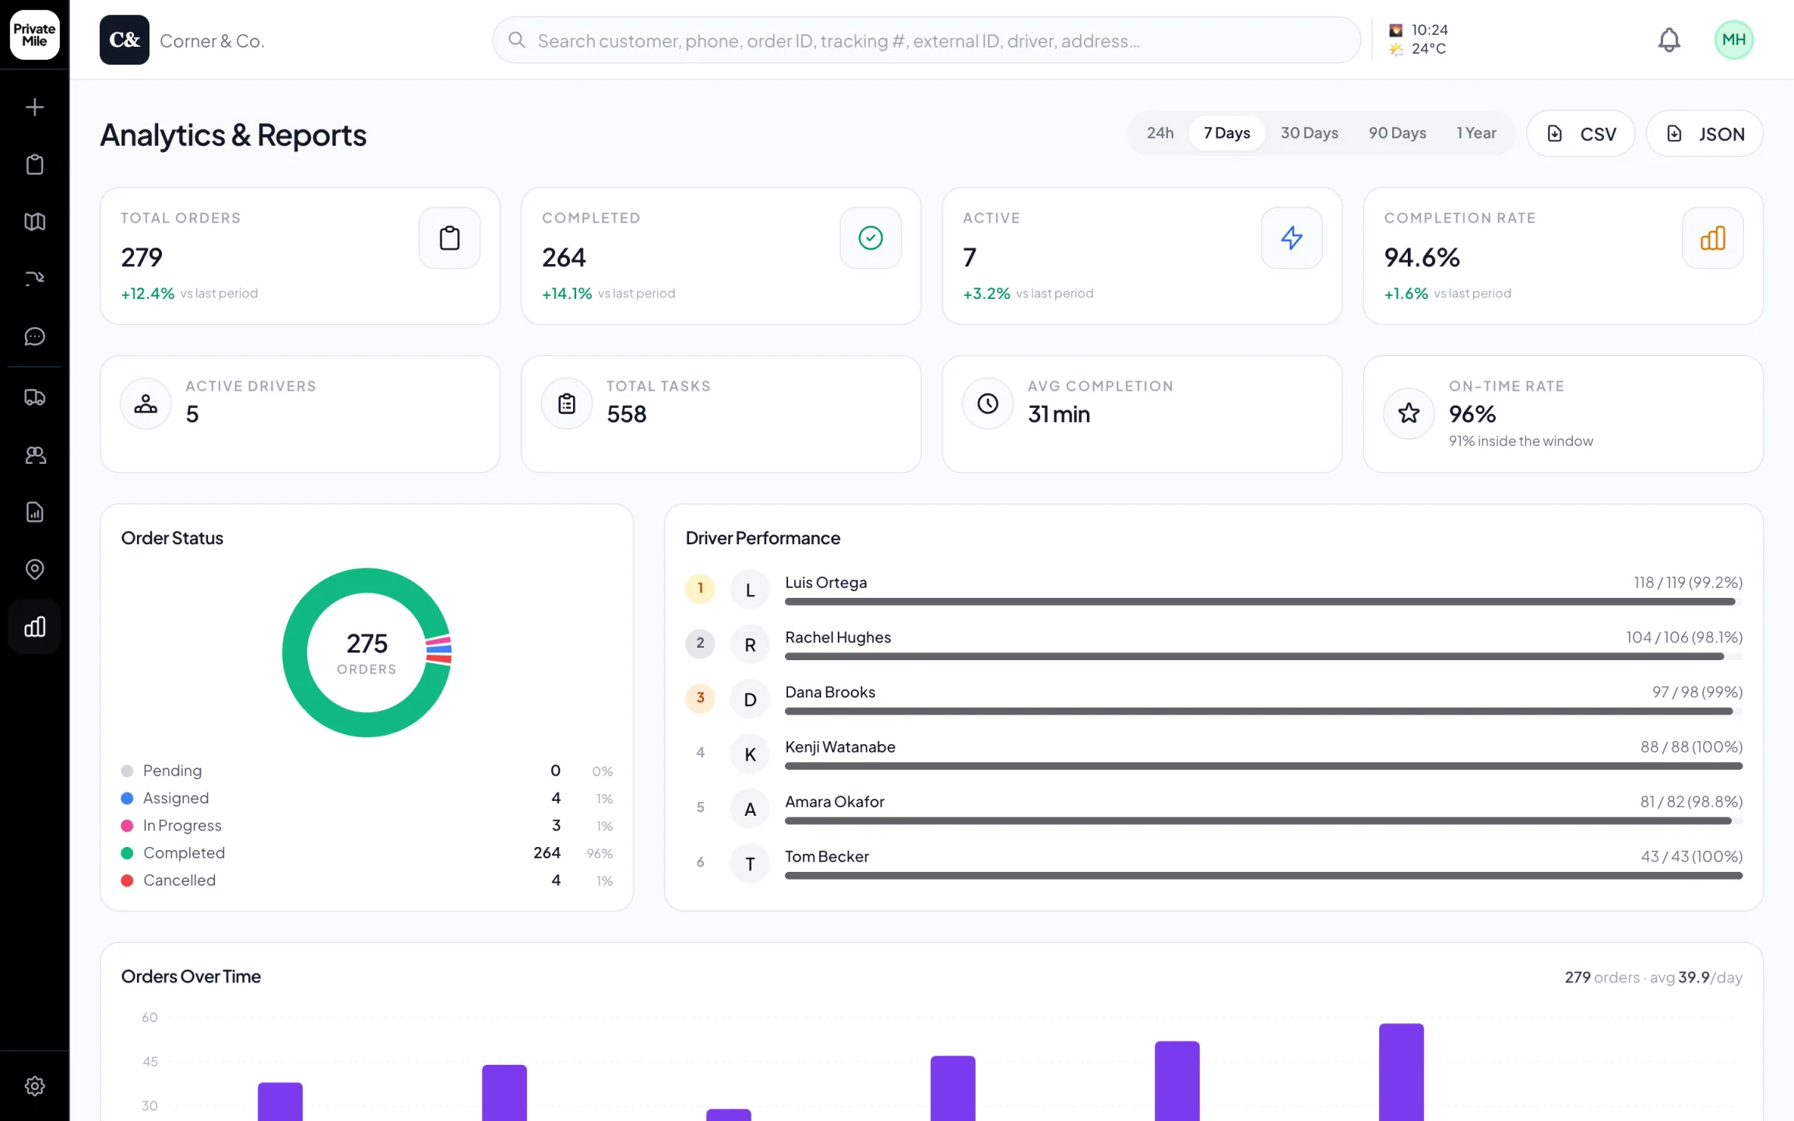Click Dana Brooks's D avatar
1794x1121 pixels.
click(x=750, y=699)
